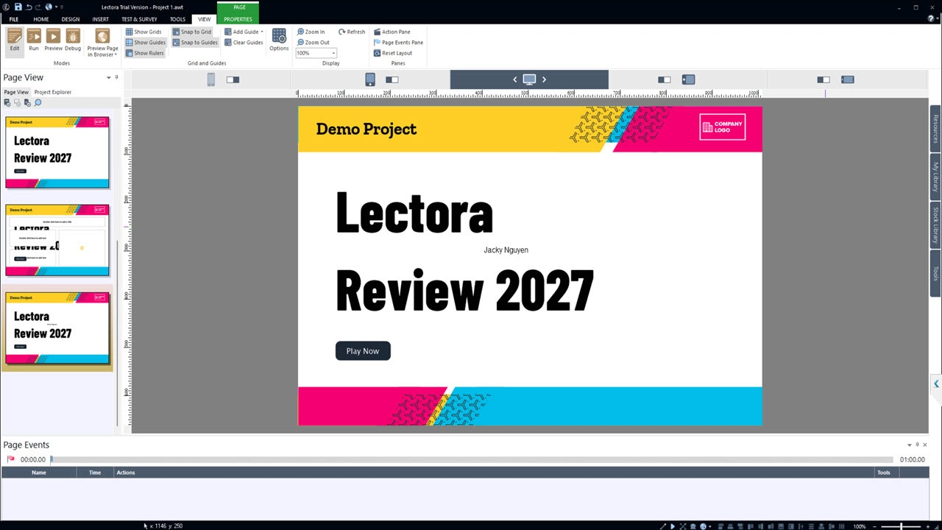This screenshot has width=942, height=530.
Task: Click the Save icon in title bar
Action: pyautogui.click(x=18, y=7)
